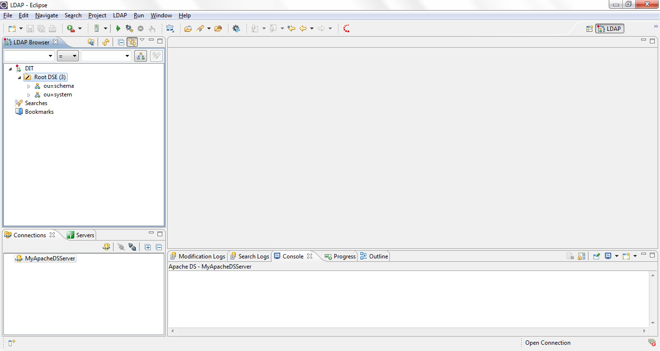This screenshot has height=351, width=660.
Task: Open the quick search operator dropdown
Action: (x=68, y=56)
